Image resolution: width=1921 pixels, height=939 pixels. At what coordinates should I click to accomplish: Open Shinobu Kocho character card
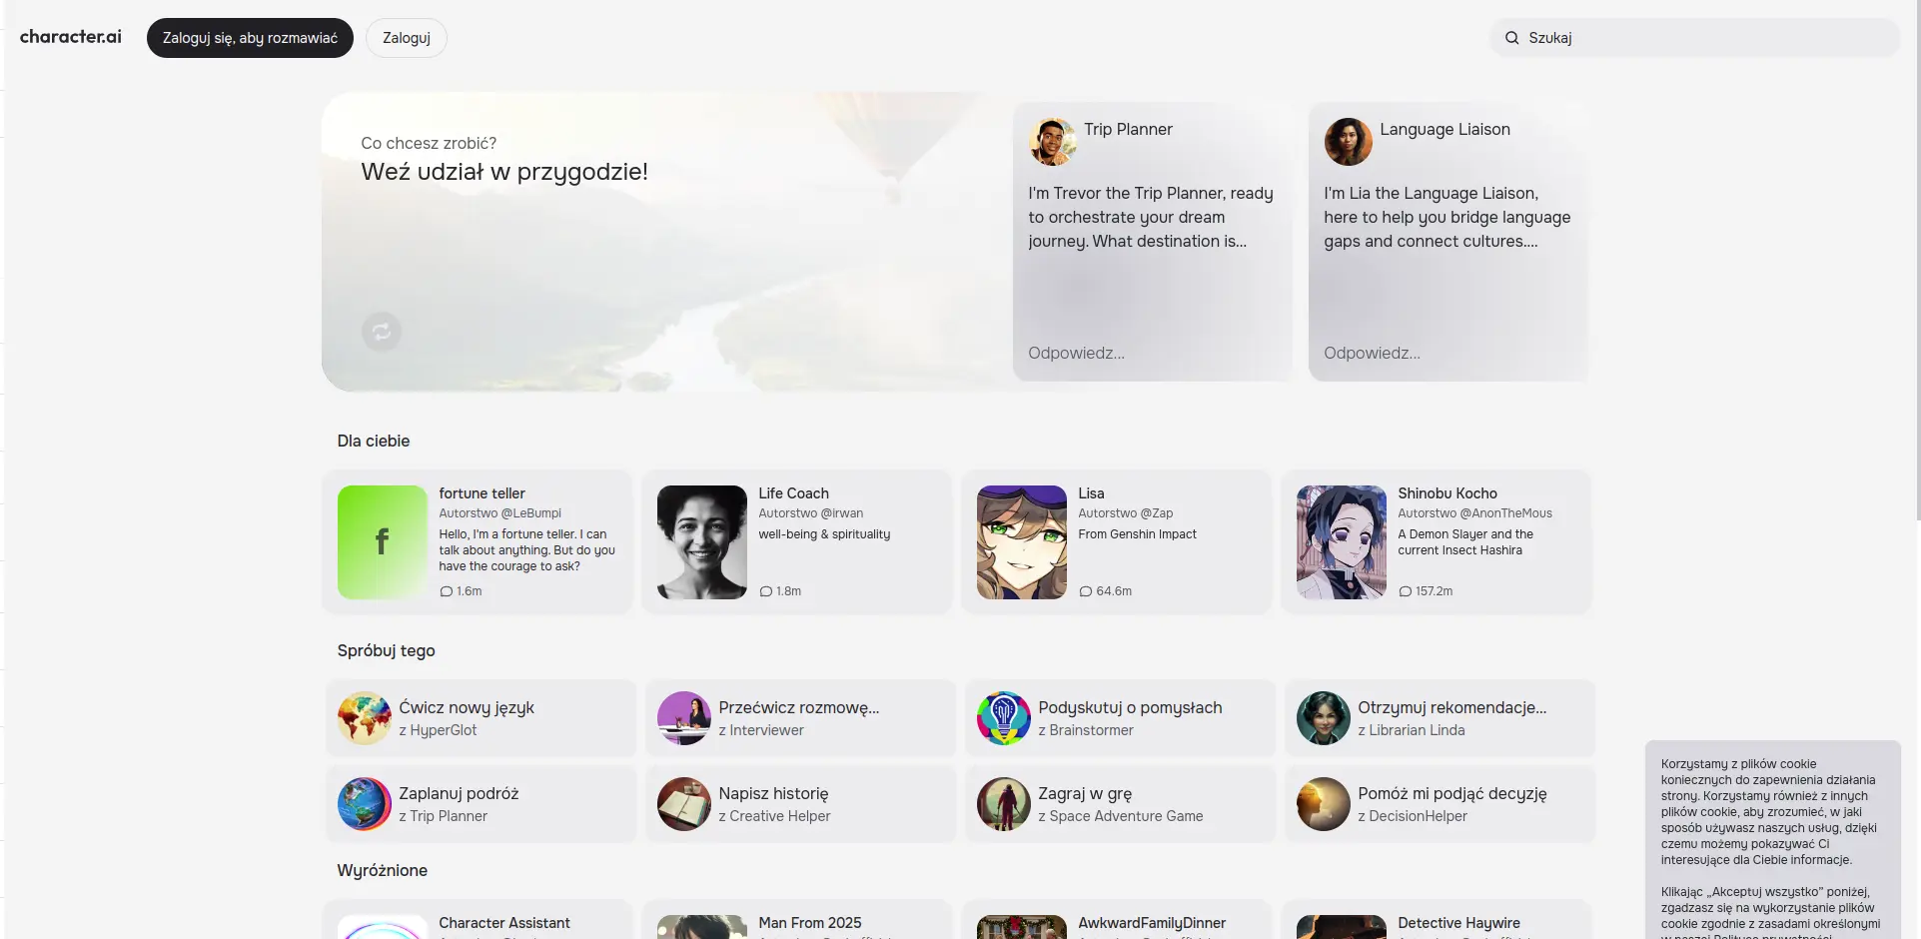[x=1436, y=541]
